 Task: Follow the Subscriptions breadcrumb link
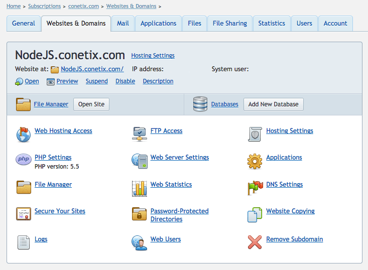point(45,6)
